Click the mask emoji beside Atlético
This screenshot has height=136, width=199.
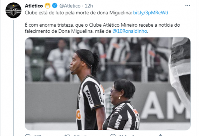(x=47, y=6)
